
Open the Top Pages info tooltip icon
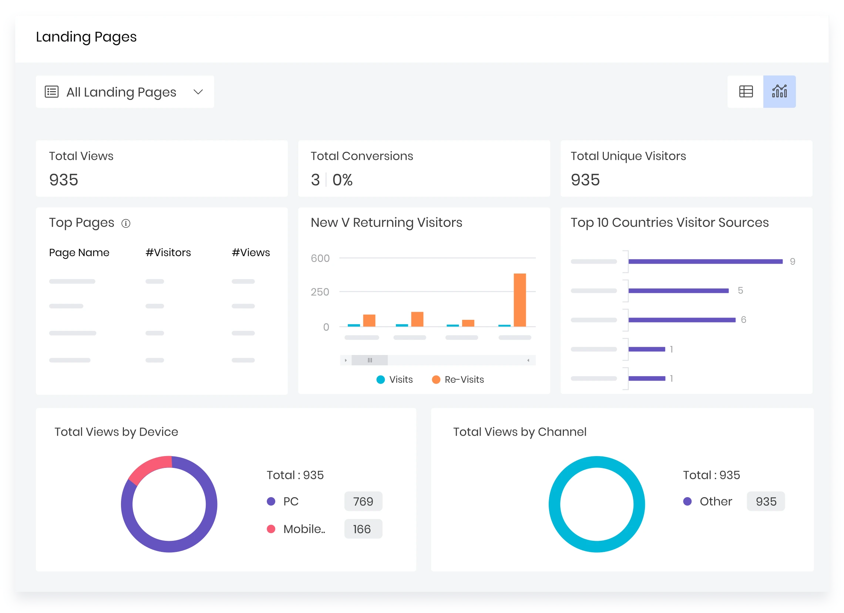[126, 223]
